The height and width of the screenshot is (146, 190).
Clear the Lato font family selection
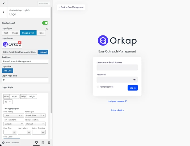[x=19, y=115]
